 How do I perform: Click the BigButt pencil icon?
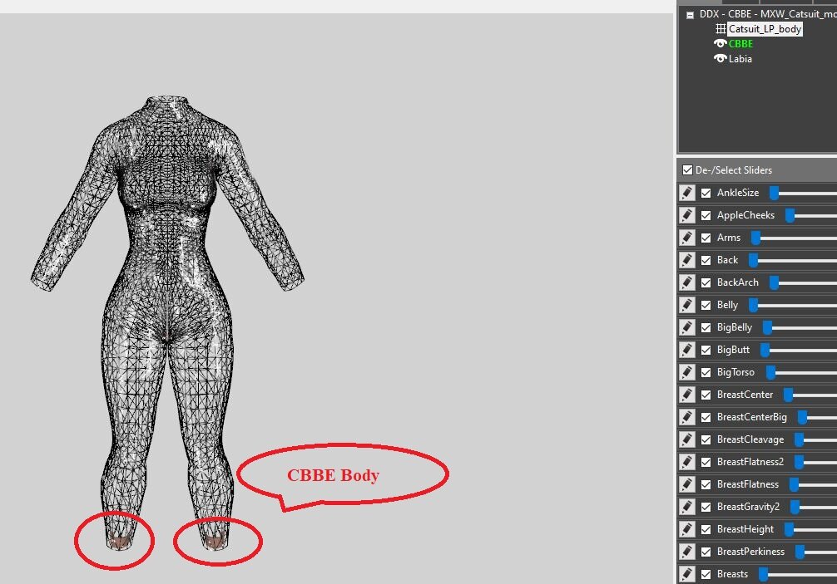[687, 350]
